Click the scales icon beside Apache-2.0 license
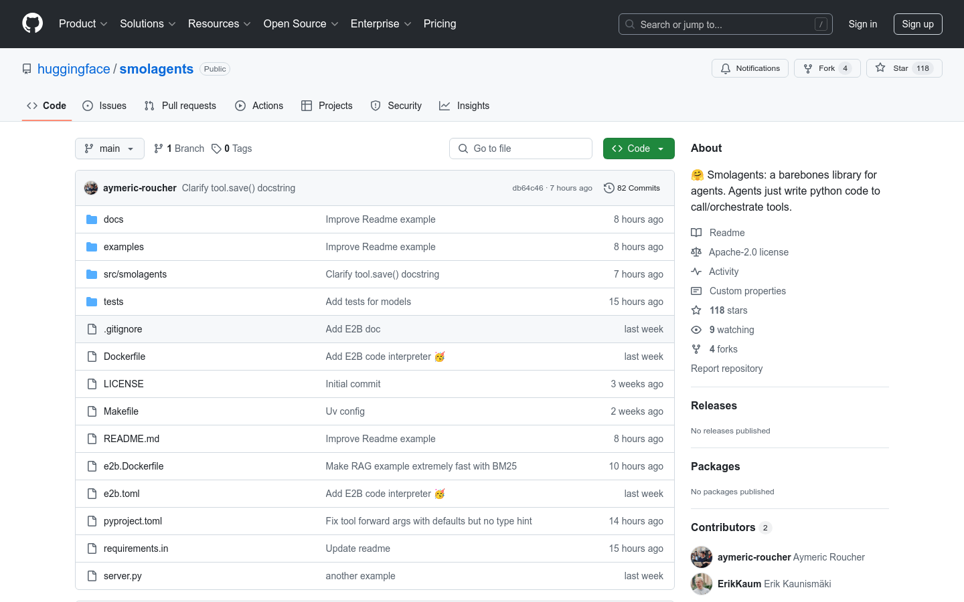 [x=696, y=252]
